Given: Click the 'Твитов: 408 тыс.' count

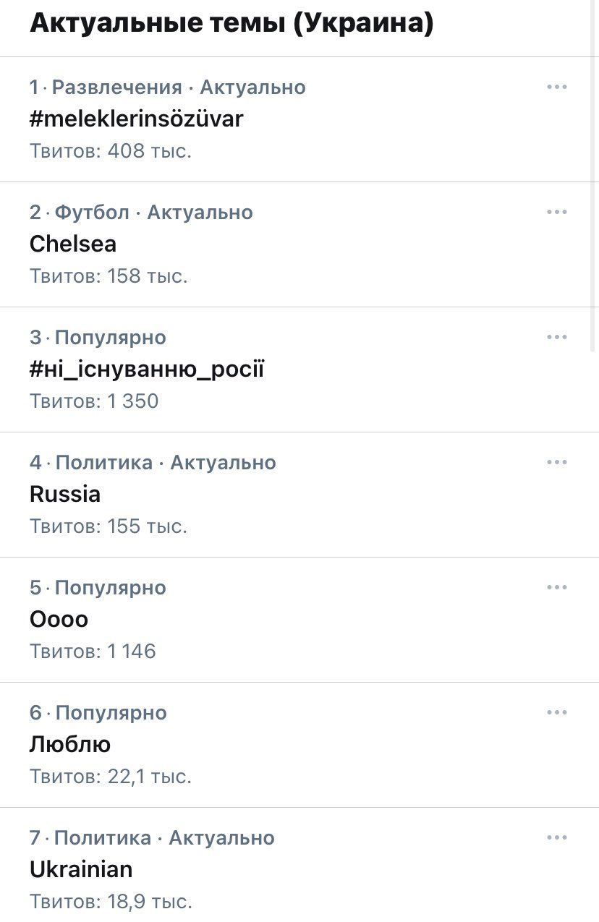Looking at the screenshot, I should click(x=111, y=151).
